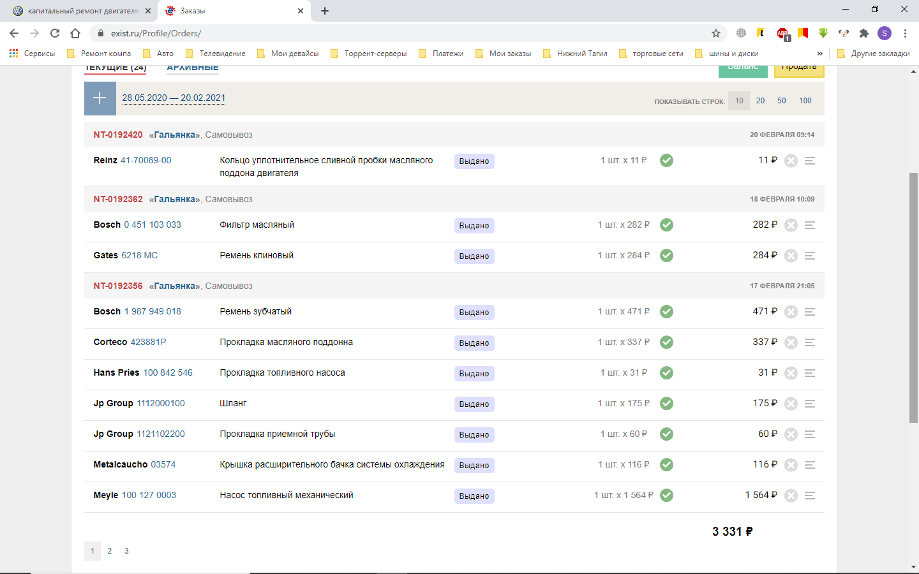The width and height of the screenshot is (919, 574).
Task: Show 100 rows per page
Action: tap(805, 101)
